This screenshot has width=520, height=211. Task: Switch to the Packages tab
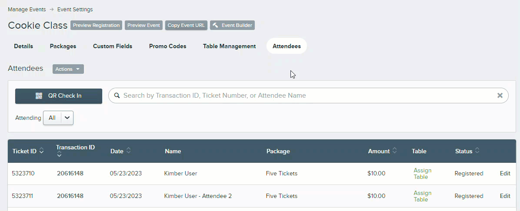[x=63, y=46]
